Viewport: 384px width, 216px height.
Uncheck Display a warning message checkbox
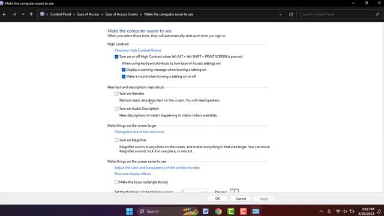coord(124,70)
